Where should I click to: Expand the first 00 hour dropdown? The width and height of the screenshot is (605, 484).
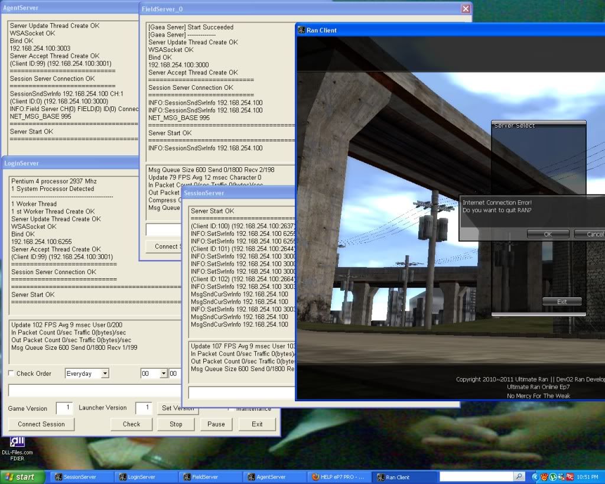[163, 373]
